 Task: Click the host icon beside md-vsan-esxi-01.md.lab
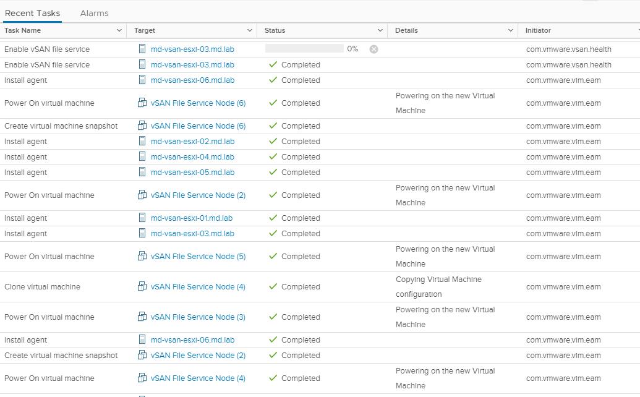pyautogui.click(x=142, y=218)
